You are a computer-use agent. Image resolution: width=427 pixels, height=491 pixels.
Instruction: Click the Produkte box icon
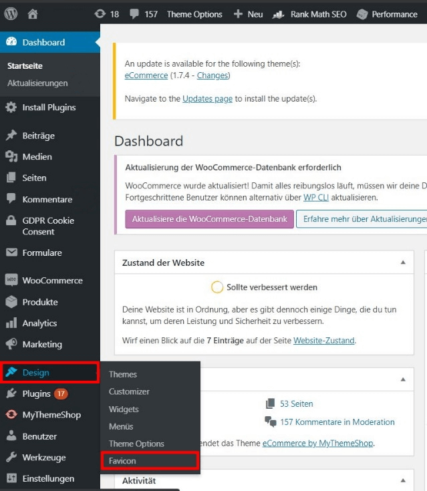pyautogui.click(x=11, y=302)
